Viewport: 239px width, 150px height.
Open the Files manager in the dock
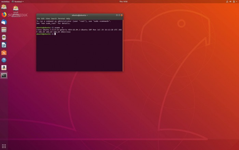coord(4,30)
